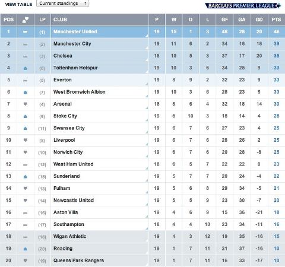Click the POS column header
Image resolution: width=285 pixels, height=267 pixels.
click(8, 20)
